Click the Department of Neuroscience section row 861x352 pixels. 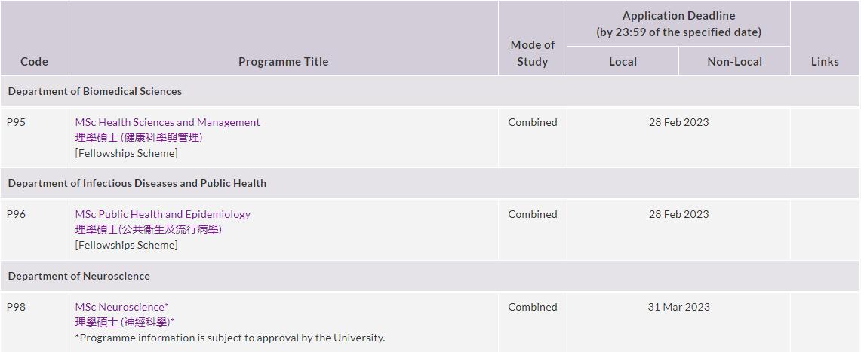[x=79, y=276]
